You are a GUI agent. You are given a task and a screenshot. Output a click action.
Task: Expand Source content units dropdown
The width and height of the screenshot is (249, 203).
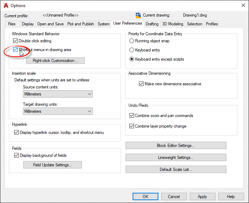(57, 94)
